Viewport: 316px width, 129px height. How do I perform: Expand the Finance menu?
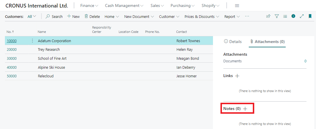coord(89,6)
